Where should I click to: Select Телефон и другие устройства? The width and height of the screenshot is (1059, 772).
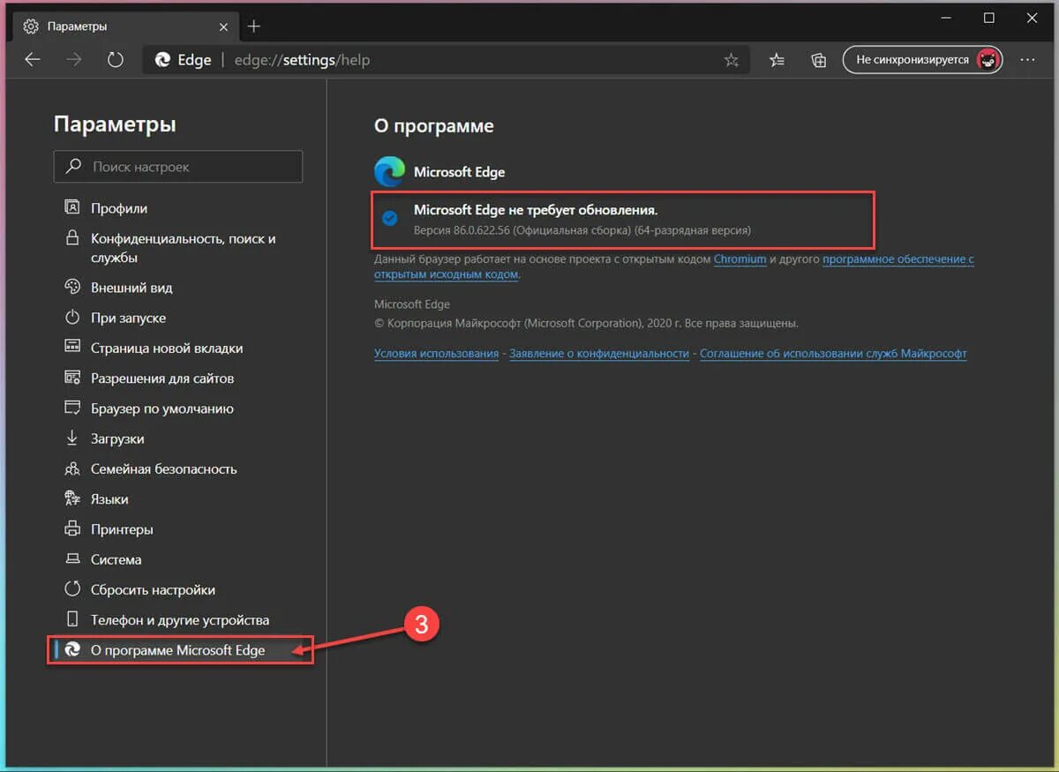point(180,619)
